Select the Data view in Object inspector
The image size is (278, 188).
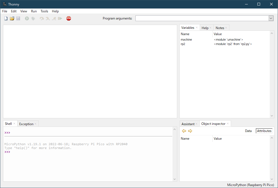point(248,131)
